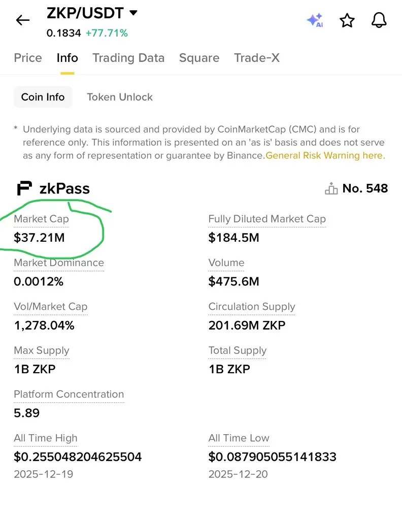The width and height of the screenshot is (402, 520).
Task: Open the Trading Data tab
Action: click(x=128, y=58)
